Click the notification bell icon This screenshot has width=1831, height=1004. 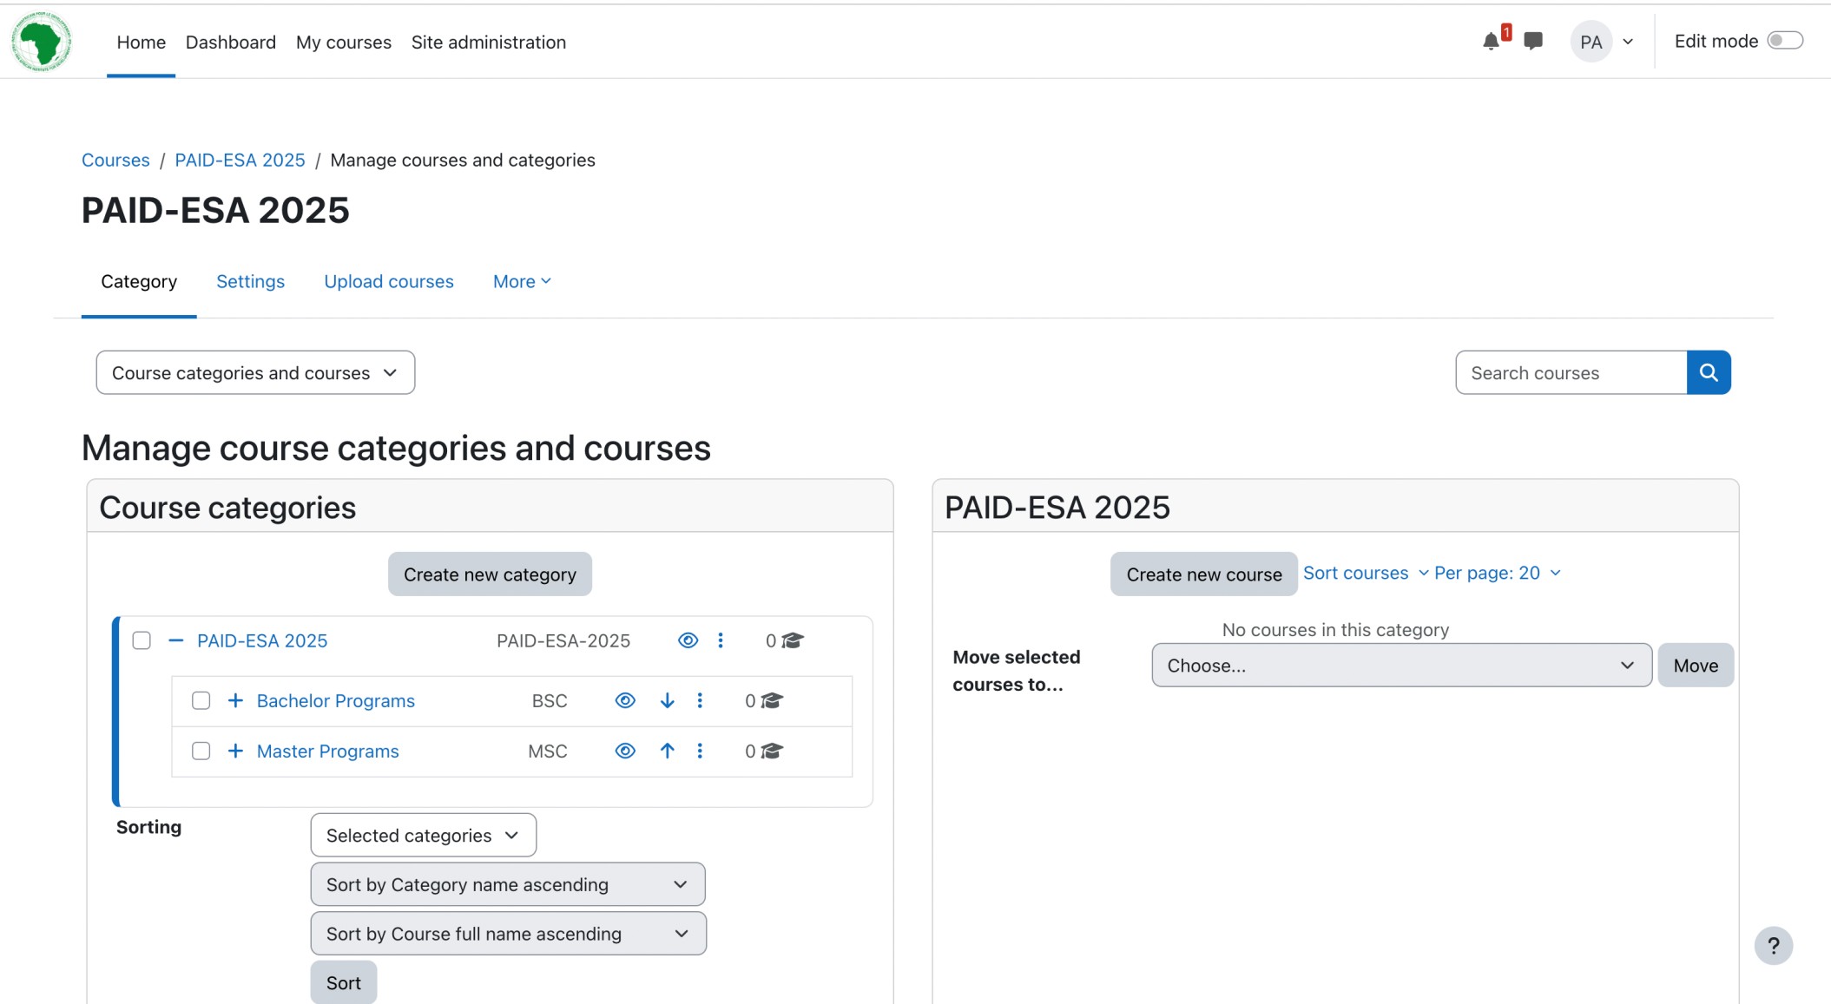(1491, 41)
